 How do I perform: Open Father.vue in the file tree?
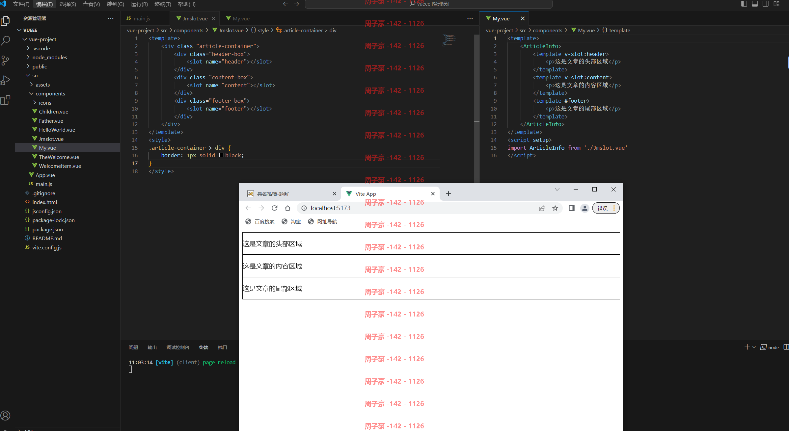point(51,121)
